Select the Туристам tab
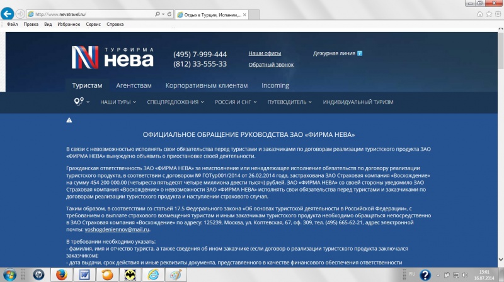504x282 pixels. click(x=87, y=85)
